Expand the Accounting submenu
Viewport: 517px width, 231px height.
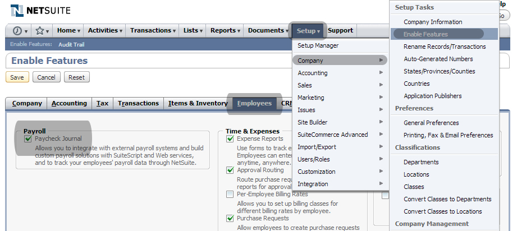coord(340,73)
